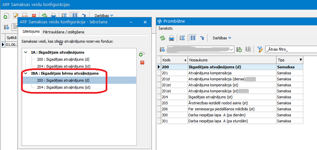The height and width of the screenshot is (150, 317).
Task: Print from the ARF configuration main toolbar
Action: tap(54, 16)
